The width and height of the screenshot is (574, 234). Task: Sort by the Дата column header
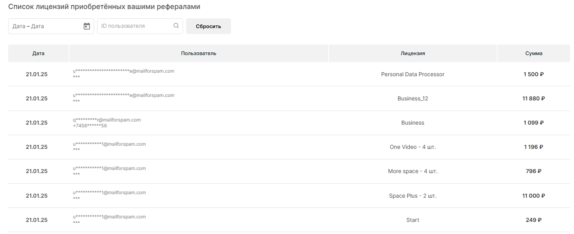coord(38,53)
